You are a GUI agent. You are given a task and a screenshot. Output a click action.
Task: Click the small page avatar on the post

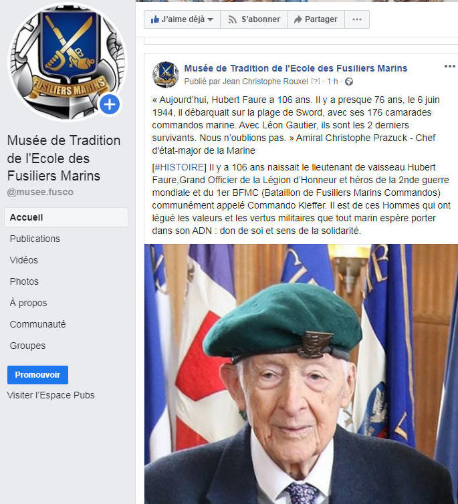(x=166, y=75)
